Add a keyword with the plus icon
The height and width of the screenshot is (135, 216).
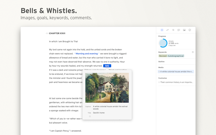point(193,52)
